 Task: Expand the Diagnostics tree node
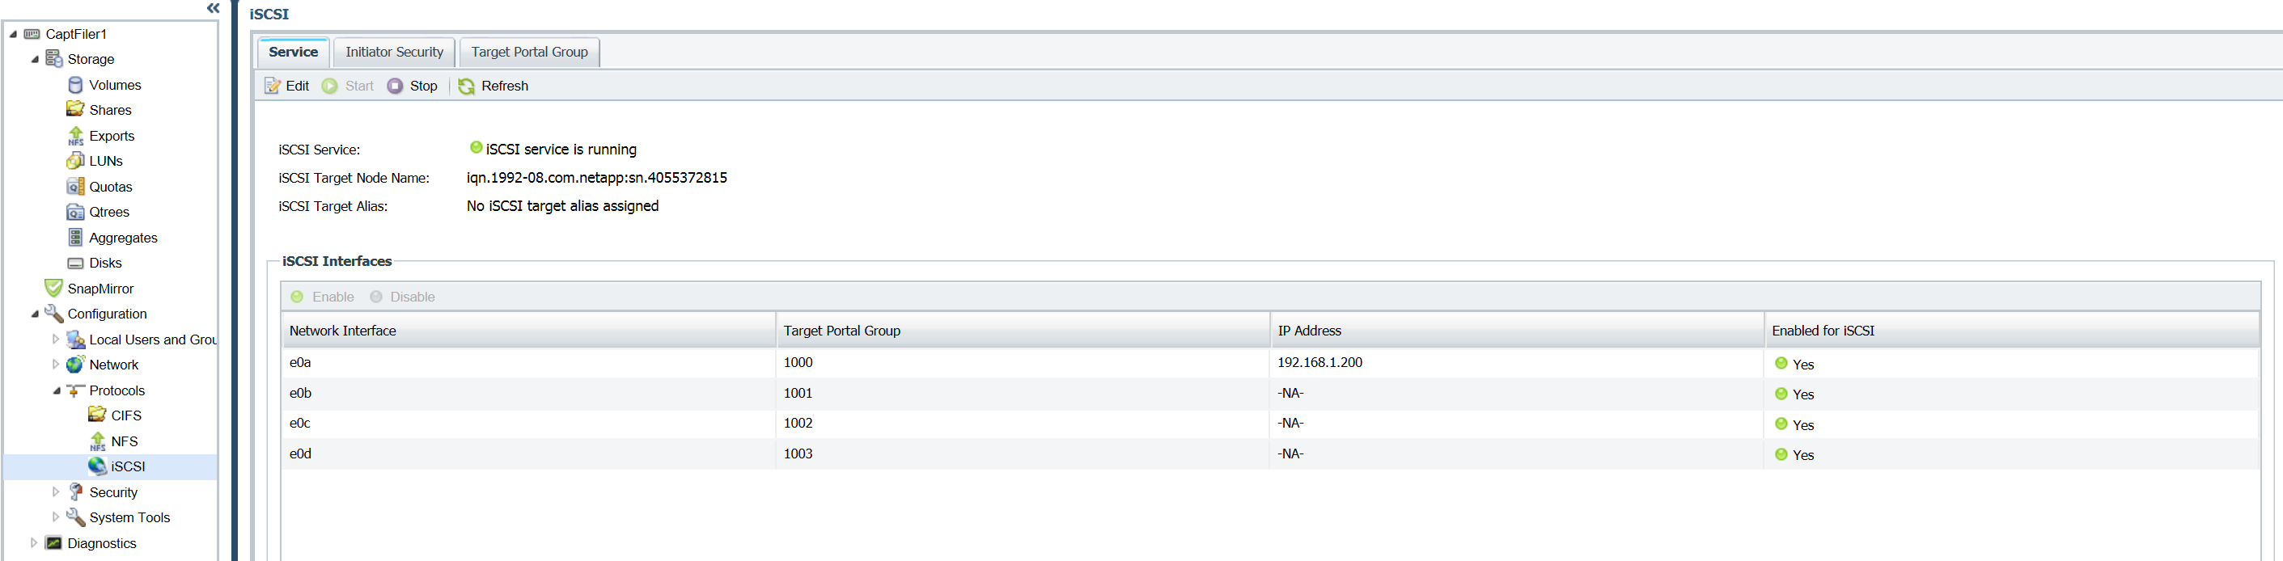tap(35, 542)
